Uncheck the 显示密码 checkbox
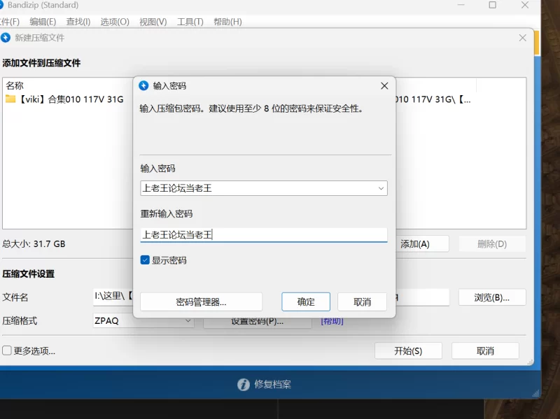 coord(145,260)
